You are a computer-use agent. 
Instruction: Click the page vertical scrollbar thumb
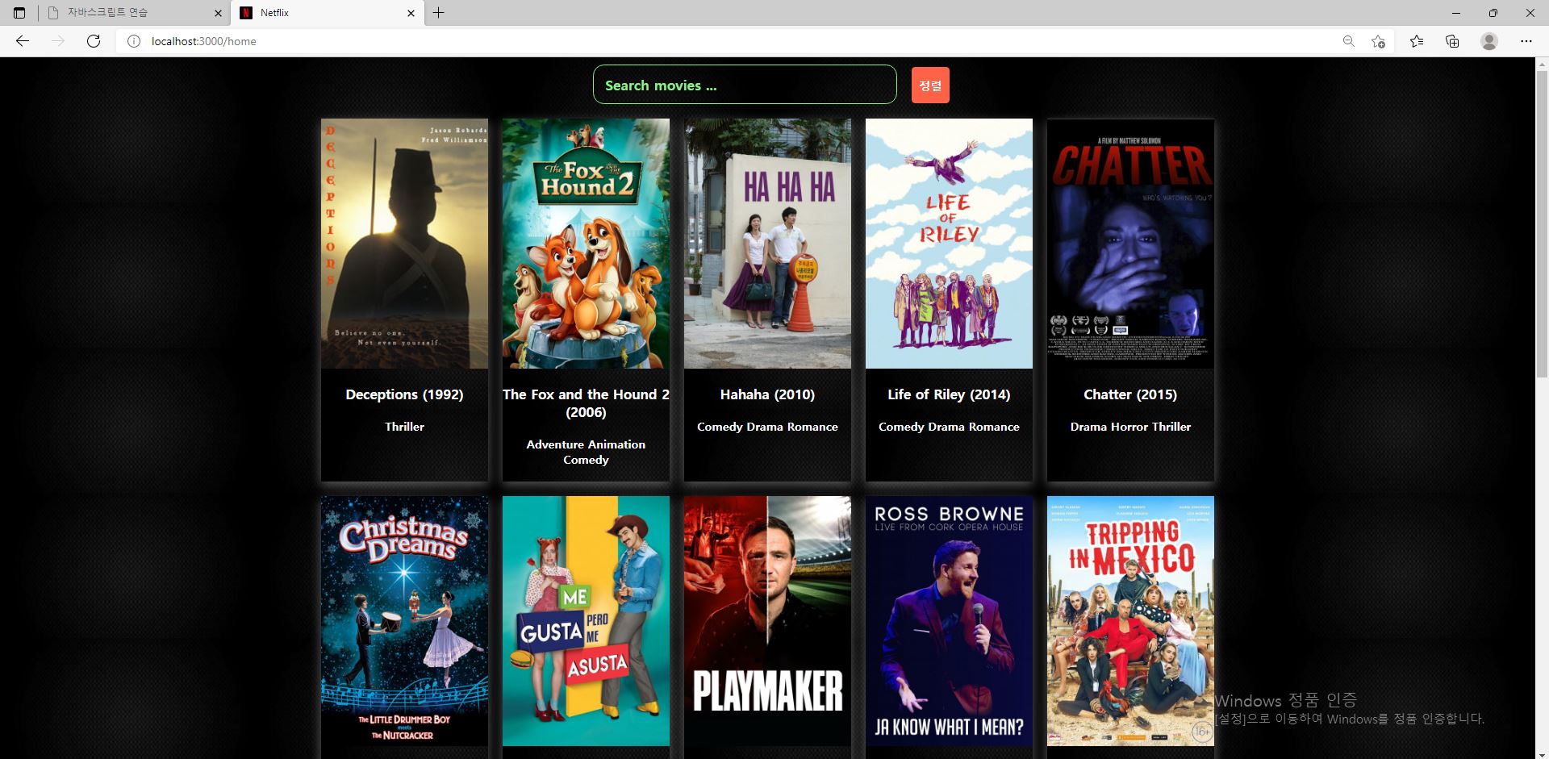(1542, 226)
